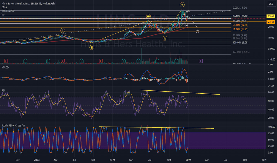The width and height of the screenshot is (277, 163).
Task: Select the circled wave v label
Action: point(182,5)
